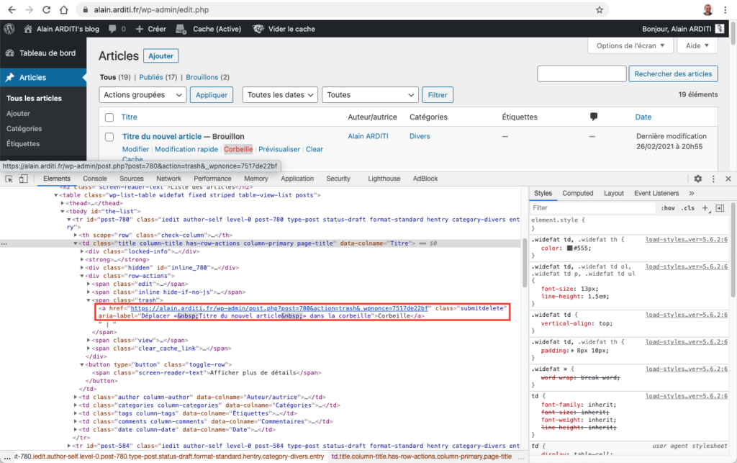Viewport: 737px width, 463px height.
Task: Click the Styles Filter input field
Action: pos(592,208)
